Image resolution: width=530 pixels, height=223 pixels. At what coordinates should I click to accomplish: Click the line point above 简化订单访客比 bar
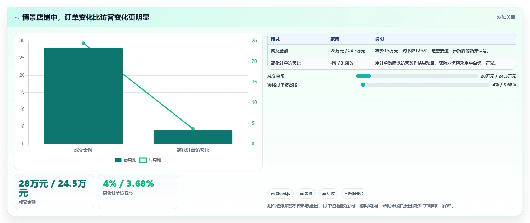point(193,129)
